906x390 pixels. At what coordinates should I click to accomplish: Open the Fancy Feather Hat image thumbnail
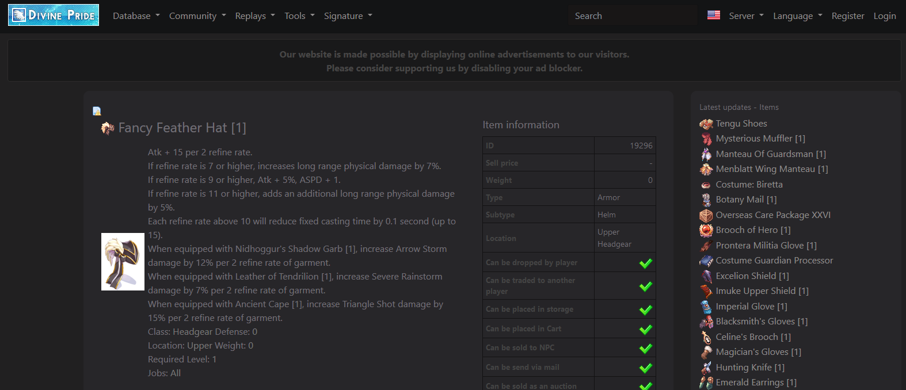point(123,262)
